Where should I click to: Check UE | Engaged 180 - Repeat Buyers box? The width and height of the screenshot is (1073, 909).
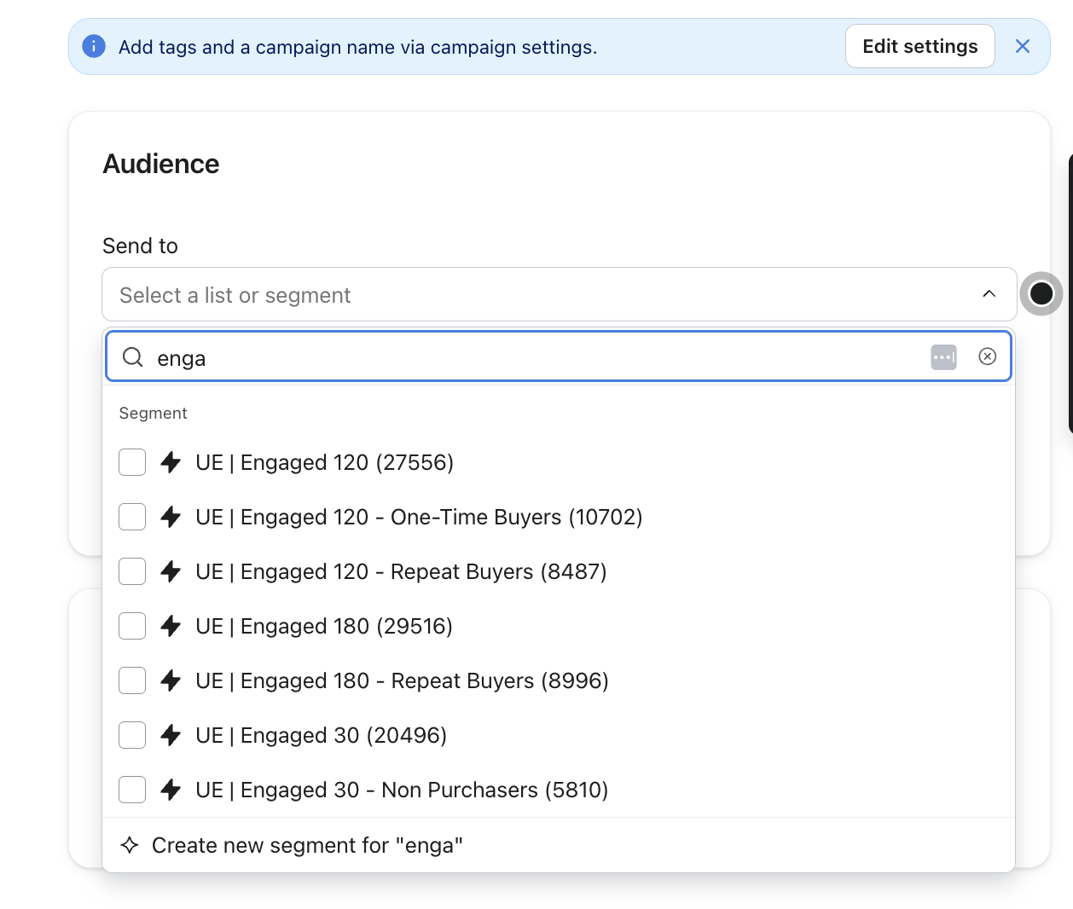coord(132,680)
